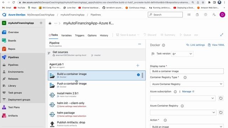
Task: Click Azure Container Registry info icon
Action: point(182,106)
